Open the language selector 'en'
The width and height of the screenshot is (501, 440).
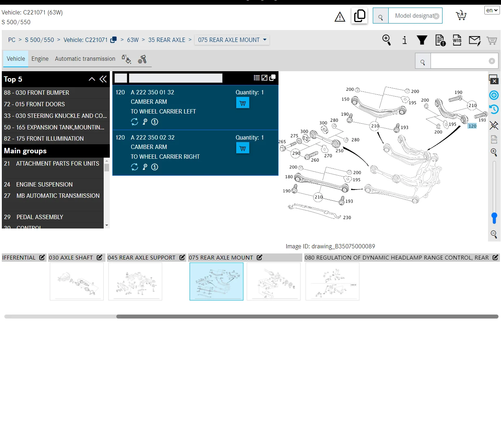[492, 10]
